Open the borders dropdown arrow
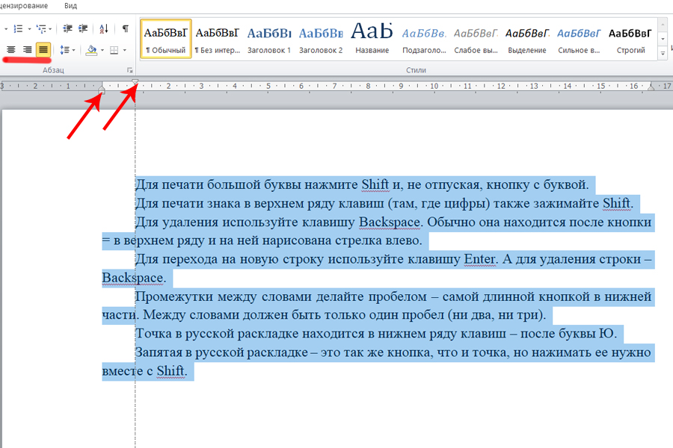This screenshot has width=673, height=448. click(124, 50)
